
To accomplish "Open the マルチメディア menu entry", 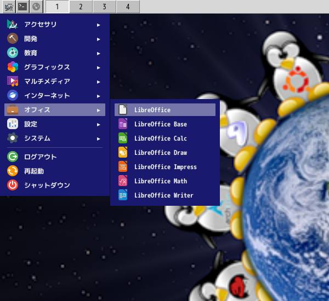I will [54, 82].
